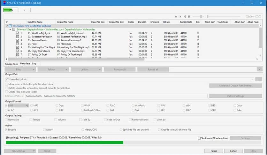Image resolution: width=267 pixels, height=155 pixels.
Task: Pause the encoding job
Action: click(214, 151)
